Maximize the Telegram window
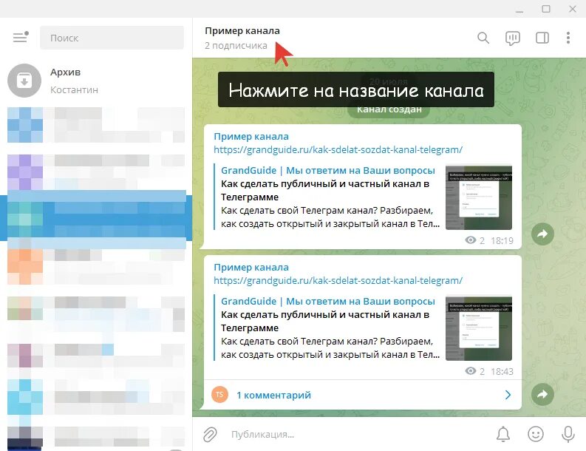The image size is (586, 451). click(546, 9)
